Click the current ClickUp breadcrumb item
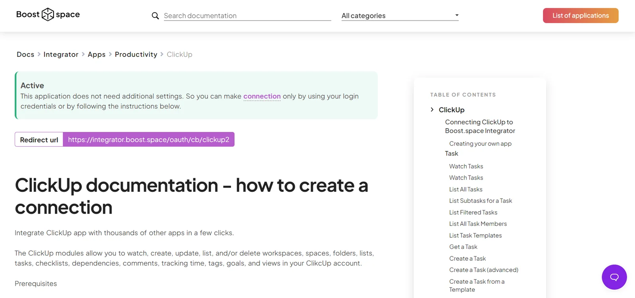The height and width of the screenshot is (298, 635). tap(179, 54)
